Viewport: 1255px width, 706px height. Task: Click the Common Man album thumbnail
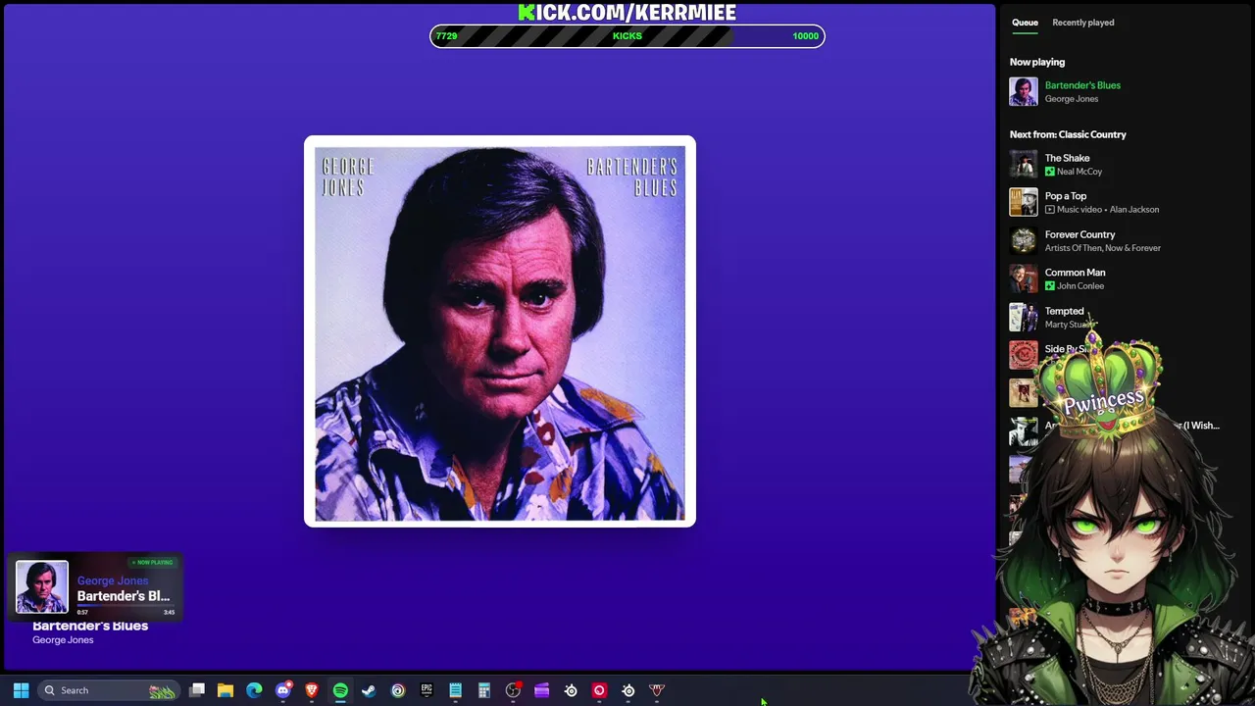coord(1024,278)
